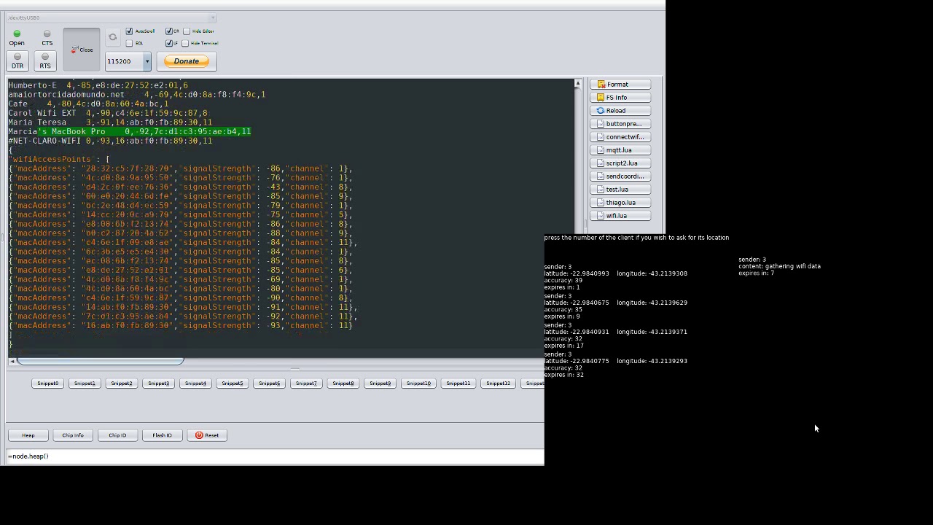Click the Flash ID button
Screen dimensions: 933x525
pyautogui.click(x=163, y=435)
